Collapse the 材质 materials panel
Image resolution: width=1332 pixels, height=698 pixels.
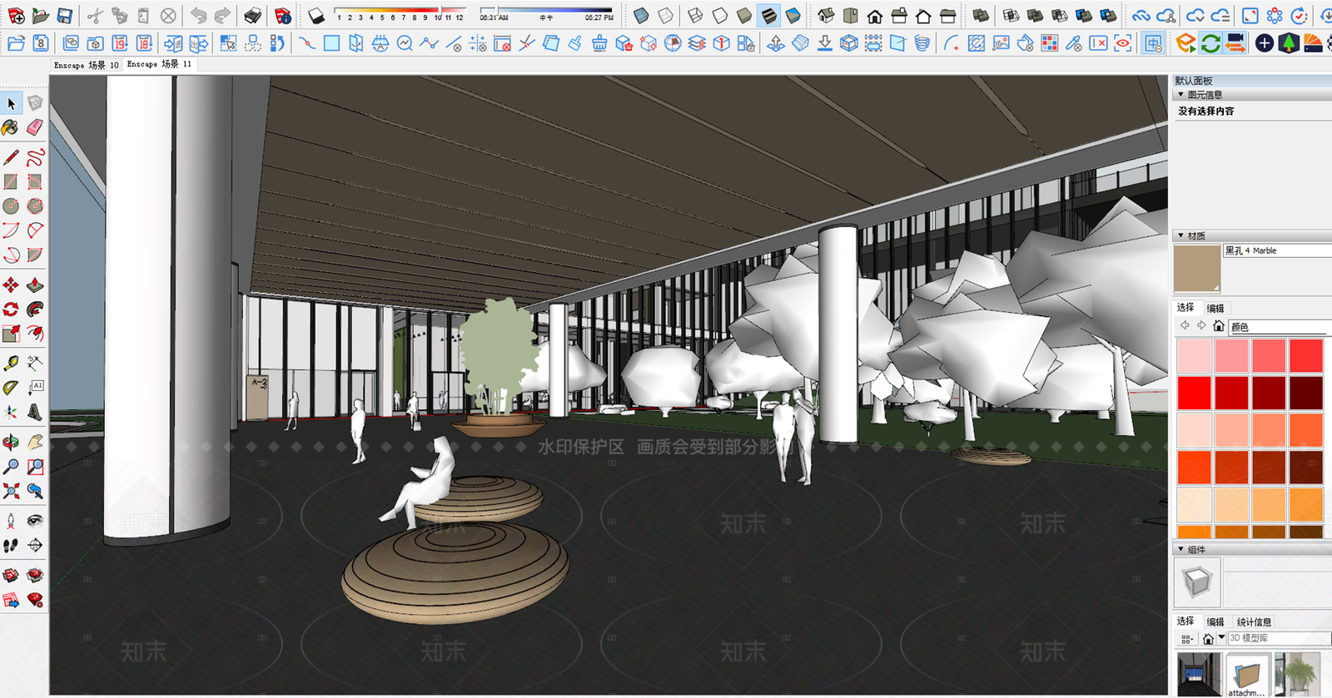(1180, 236)
